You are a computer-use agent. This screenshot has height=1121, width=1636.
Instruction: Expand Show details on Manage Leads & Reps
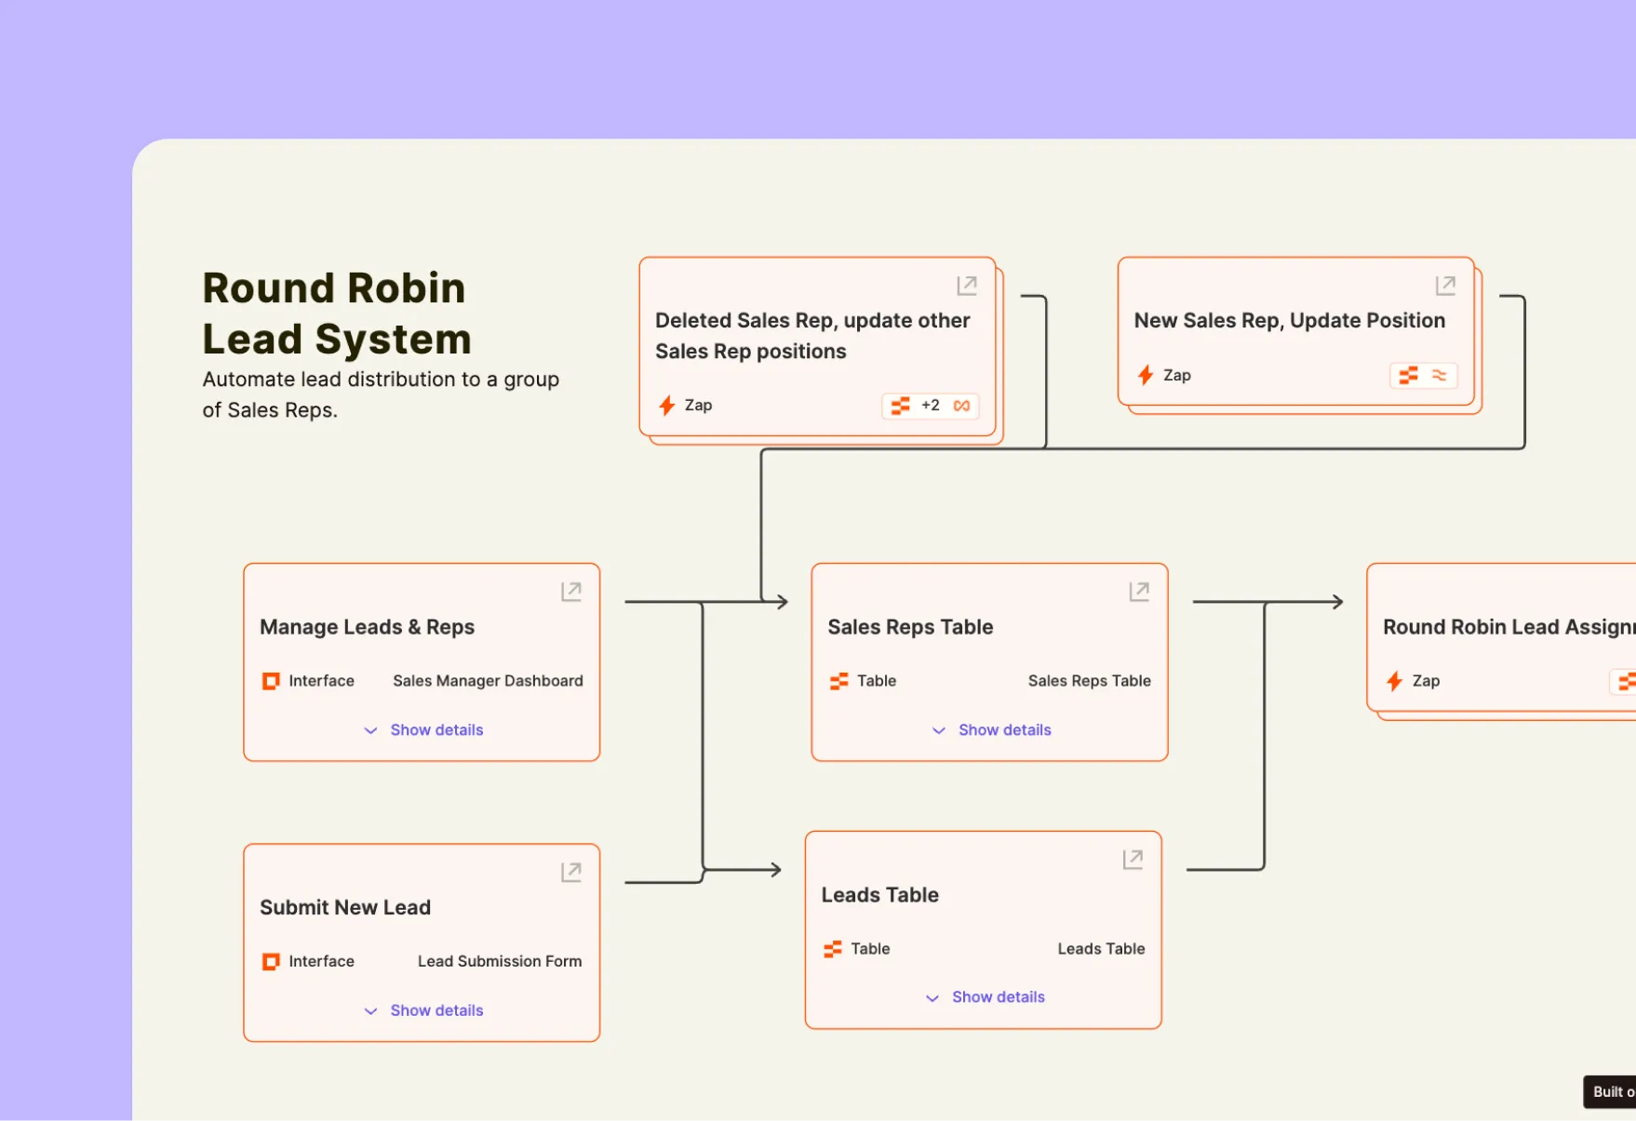tap(436, 729)
